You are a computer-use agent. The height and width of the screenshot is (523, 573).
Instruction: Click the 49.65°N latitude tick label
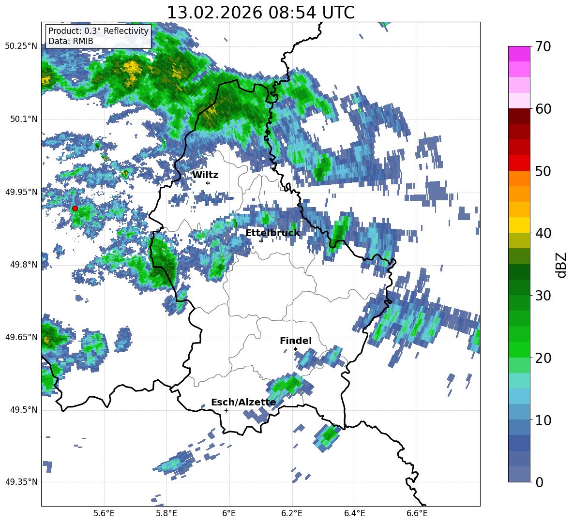tap(21, 337)
